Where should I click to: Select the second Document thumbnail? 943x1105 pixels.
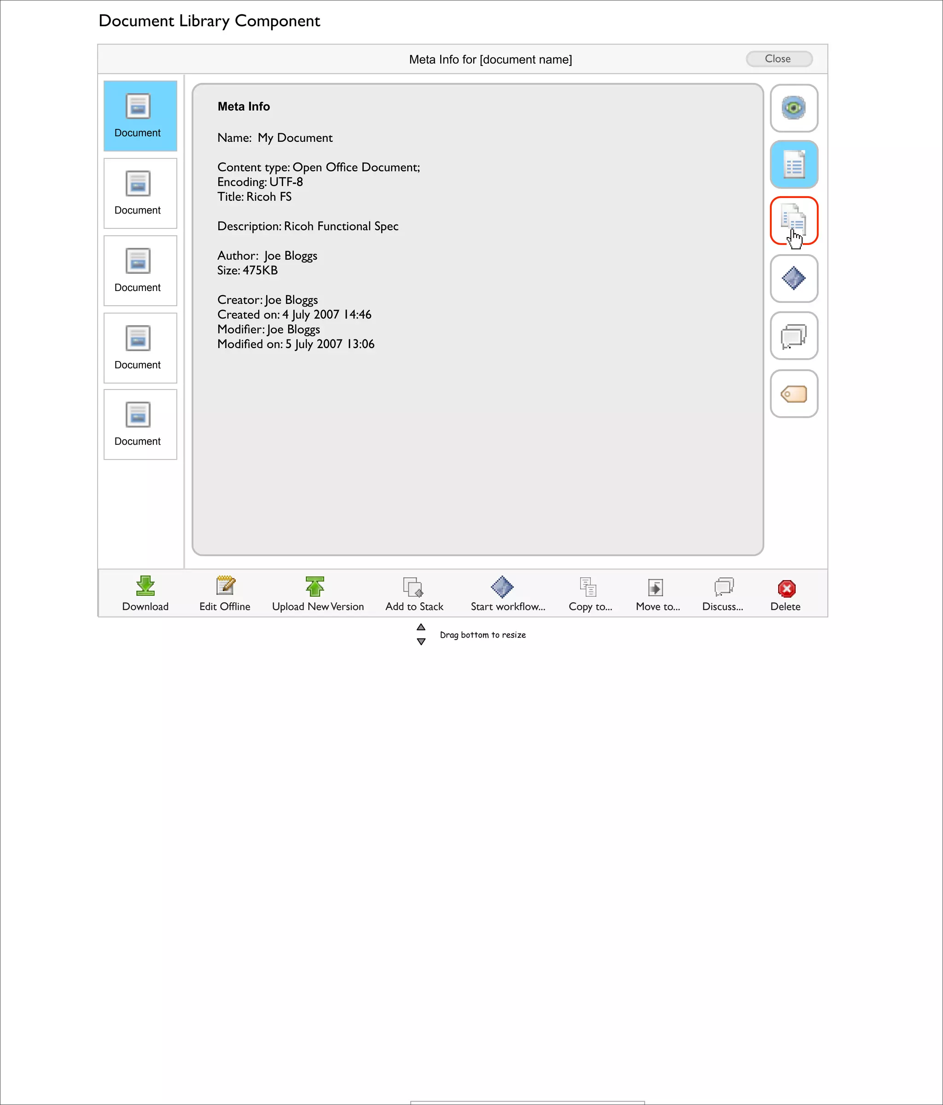140,193
